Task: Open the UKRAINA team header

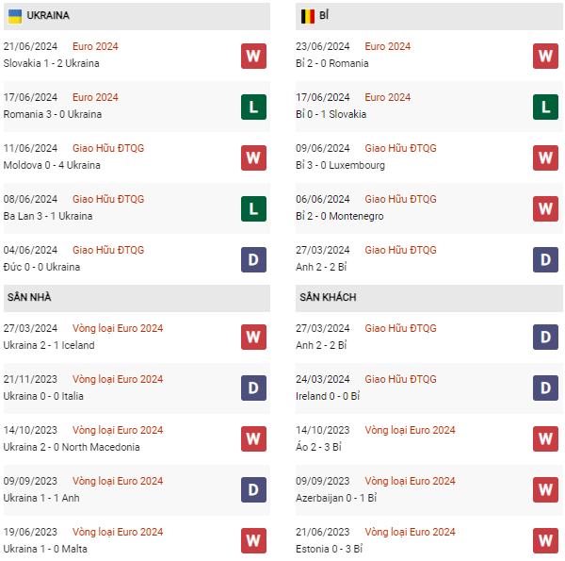Action: [48, 16]
